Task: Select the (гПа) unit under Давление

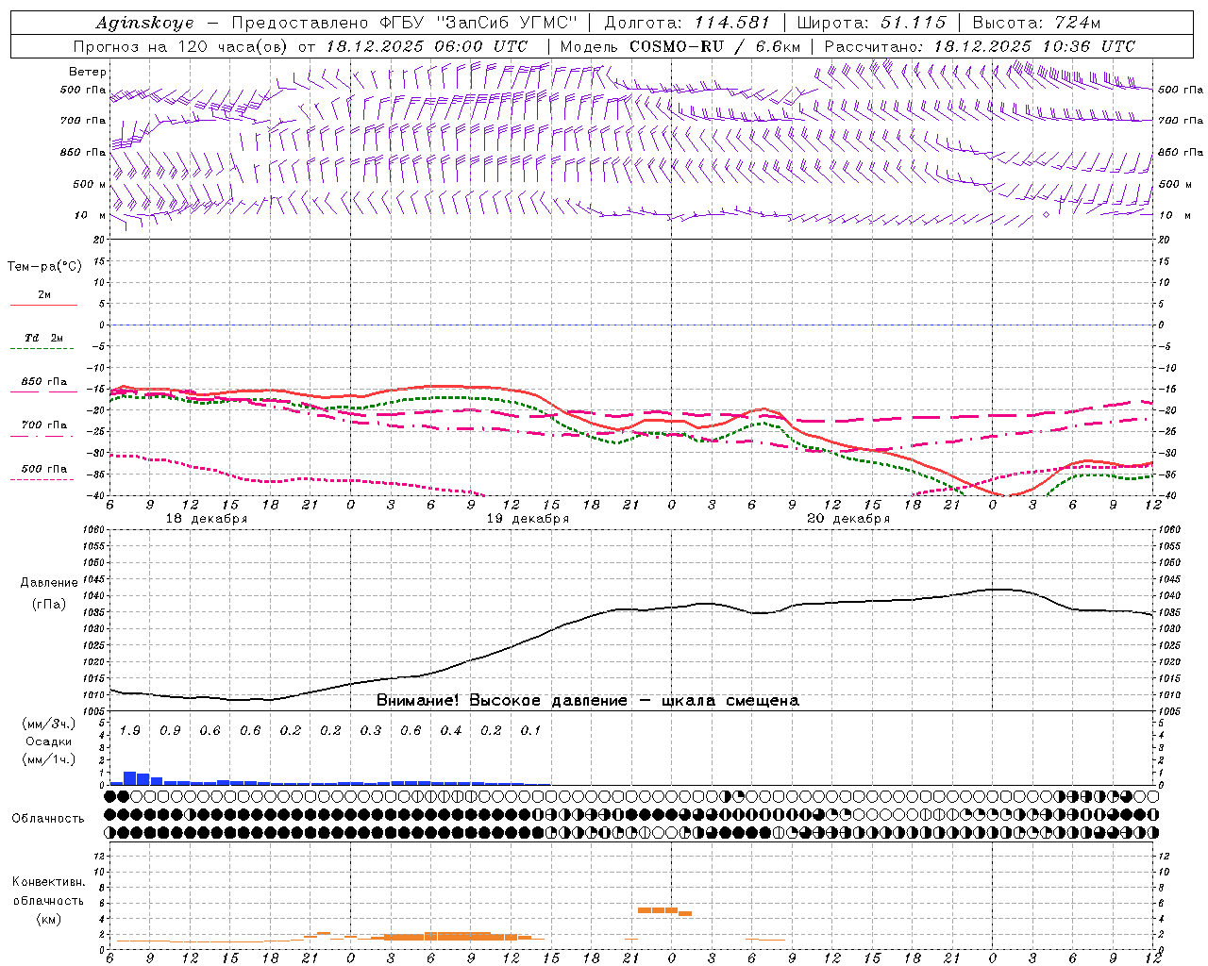Action: pyautogui.click(x=49, y=605)
